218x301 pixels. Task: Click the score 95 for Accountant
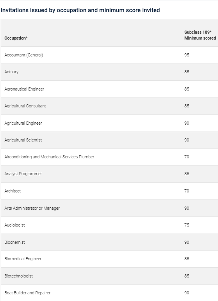pos(187,55)
